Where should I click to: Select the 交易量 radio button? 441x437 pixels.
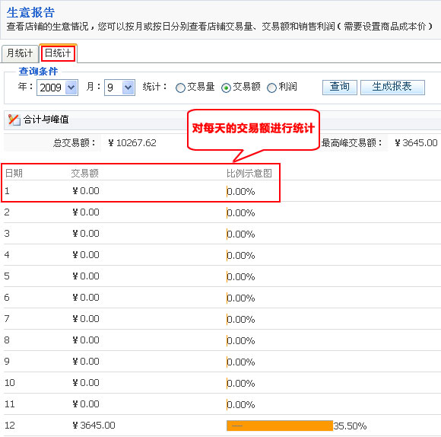pyautogui.click(x=180, y=88)
